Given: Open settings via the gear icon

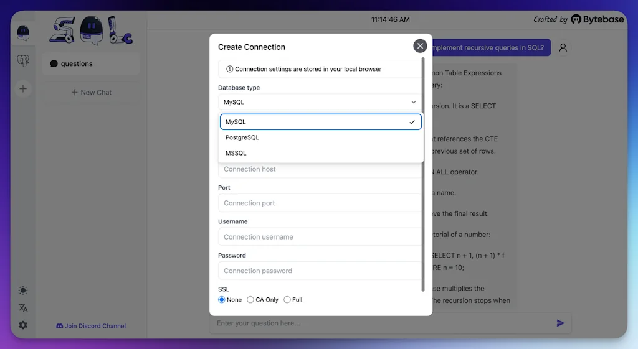Looking at the screenshot, I should [x=23, y=325].
